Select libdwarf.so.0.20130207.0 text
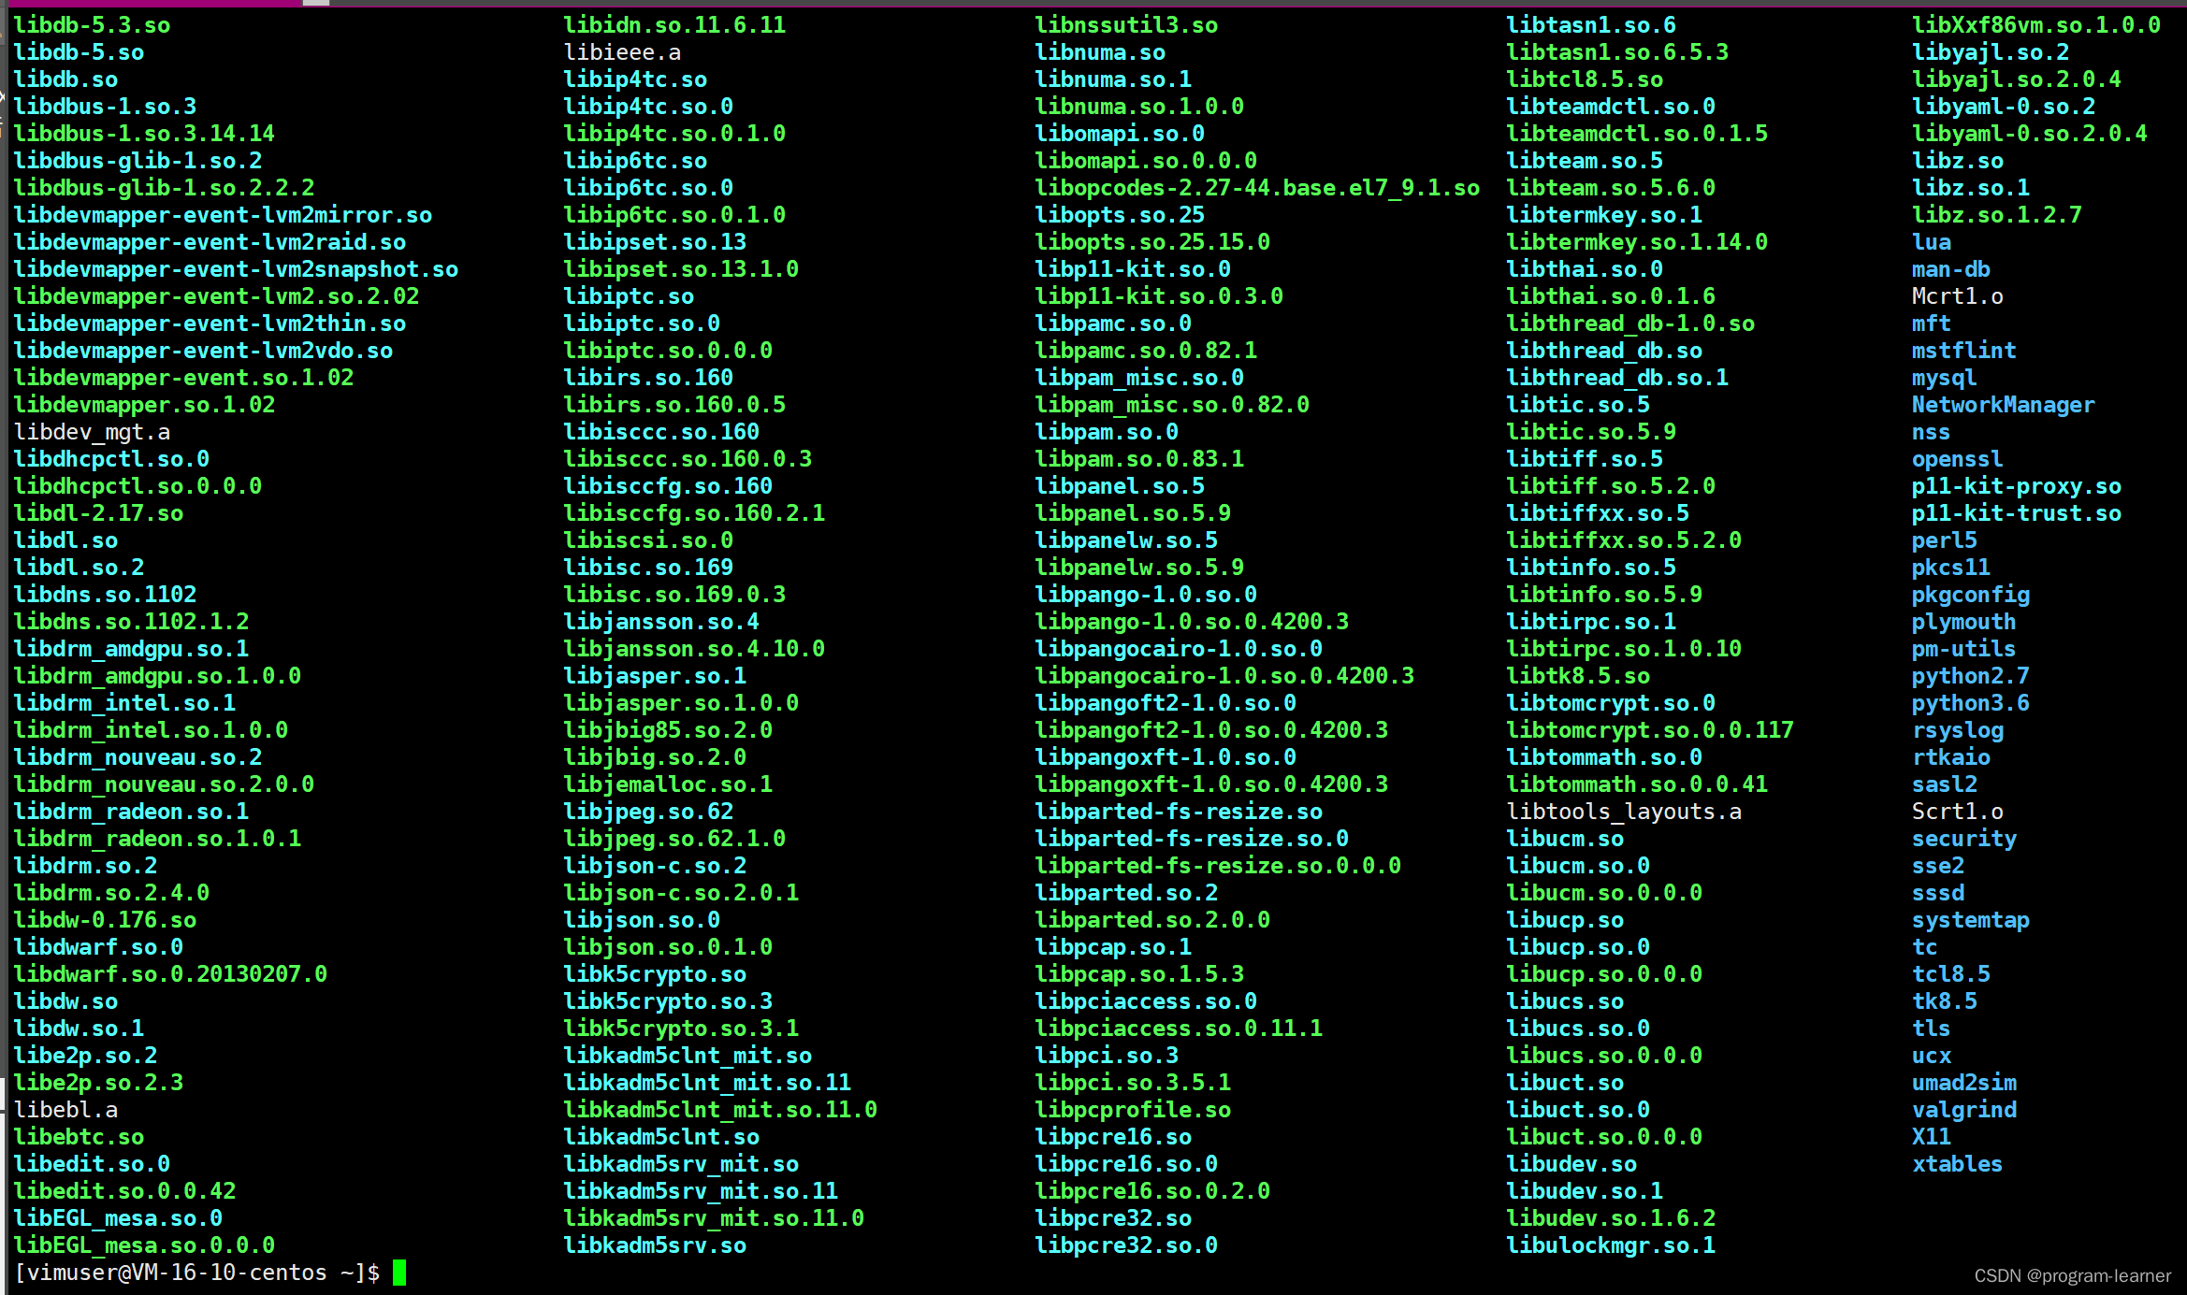The image size is (2187, 1295). [x=170, y=974]
